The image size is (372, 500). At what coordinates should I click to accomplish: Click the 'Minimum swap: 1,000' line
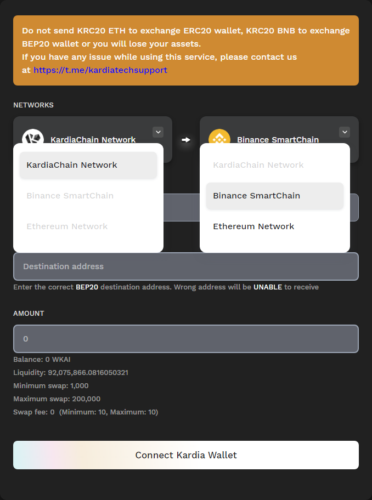coord(50,385)
